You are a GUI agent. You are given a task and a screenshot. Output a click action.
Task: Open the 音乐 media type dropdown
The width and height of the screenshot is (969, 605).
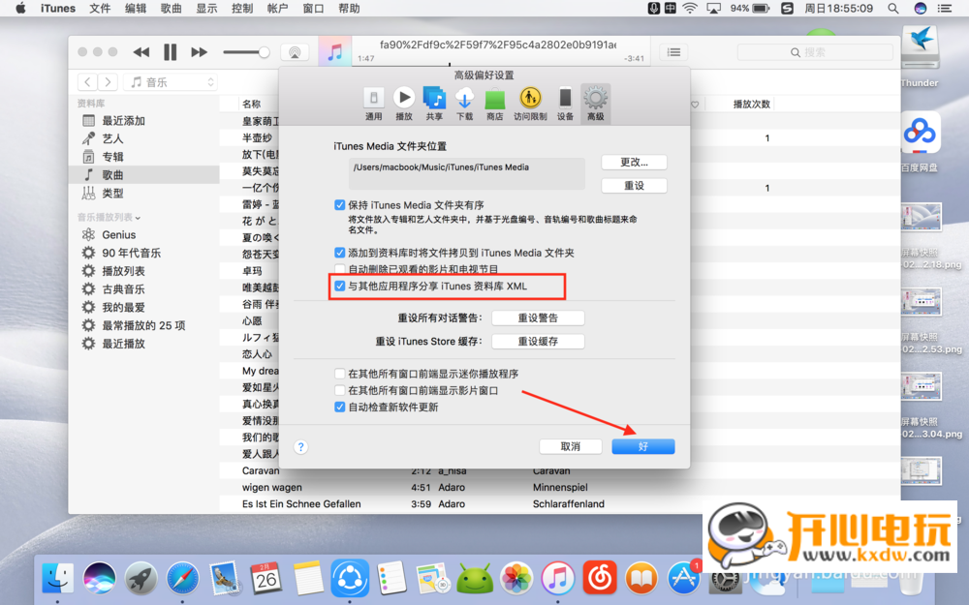pos(172,82)
